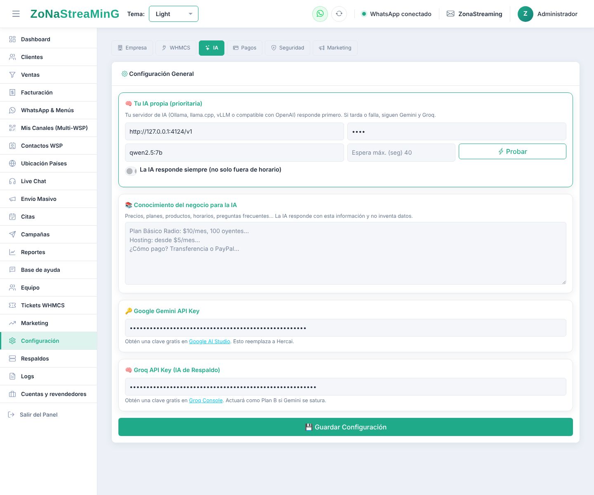Screen dimensions: 594x495
Task: Toggle "La IA responde siempre" switch
Action: [x=131, y=171]
